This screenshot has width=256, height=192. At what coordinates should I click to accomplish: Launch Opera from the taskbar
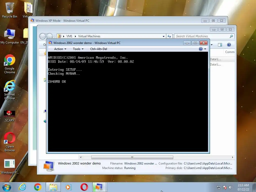pyautogui.click(x=84, y=187)
